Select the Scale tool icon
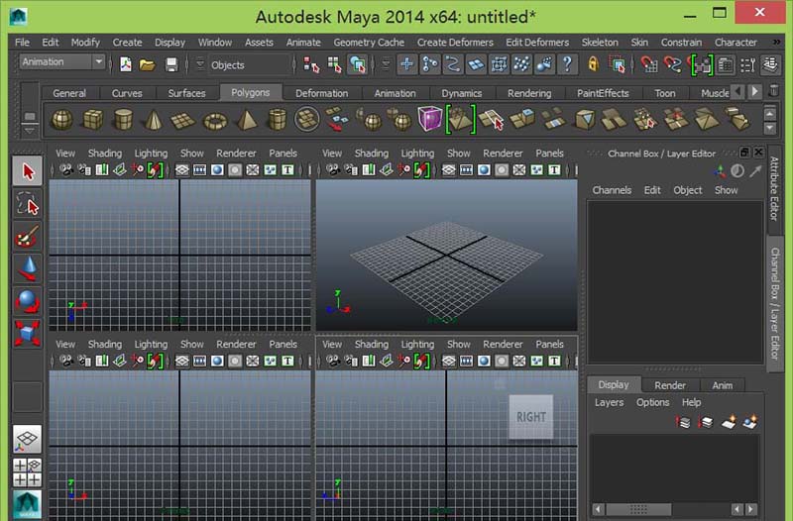Image resolution: width=793 pixels, height=521 pixels. coord(28,334)
